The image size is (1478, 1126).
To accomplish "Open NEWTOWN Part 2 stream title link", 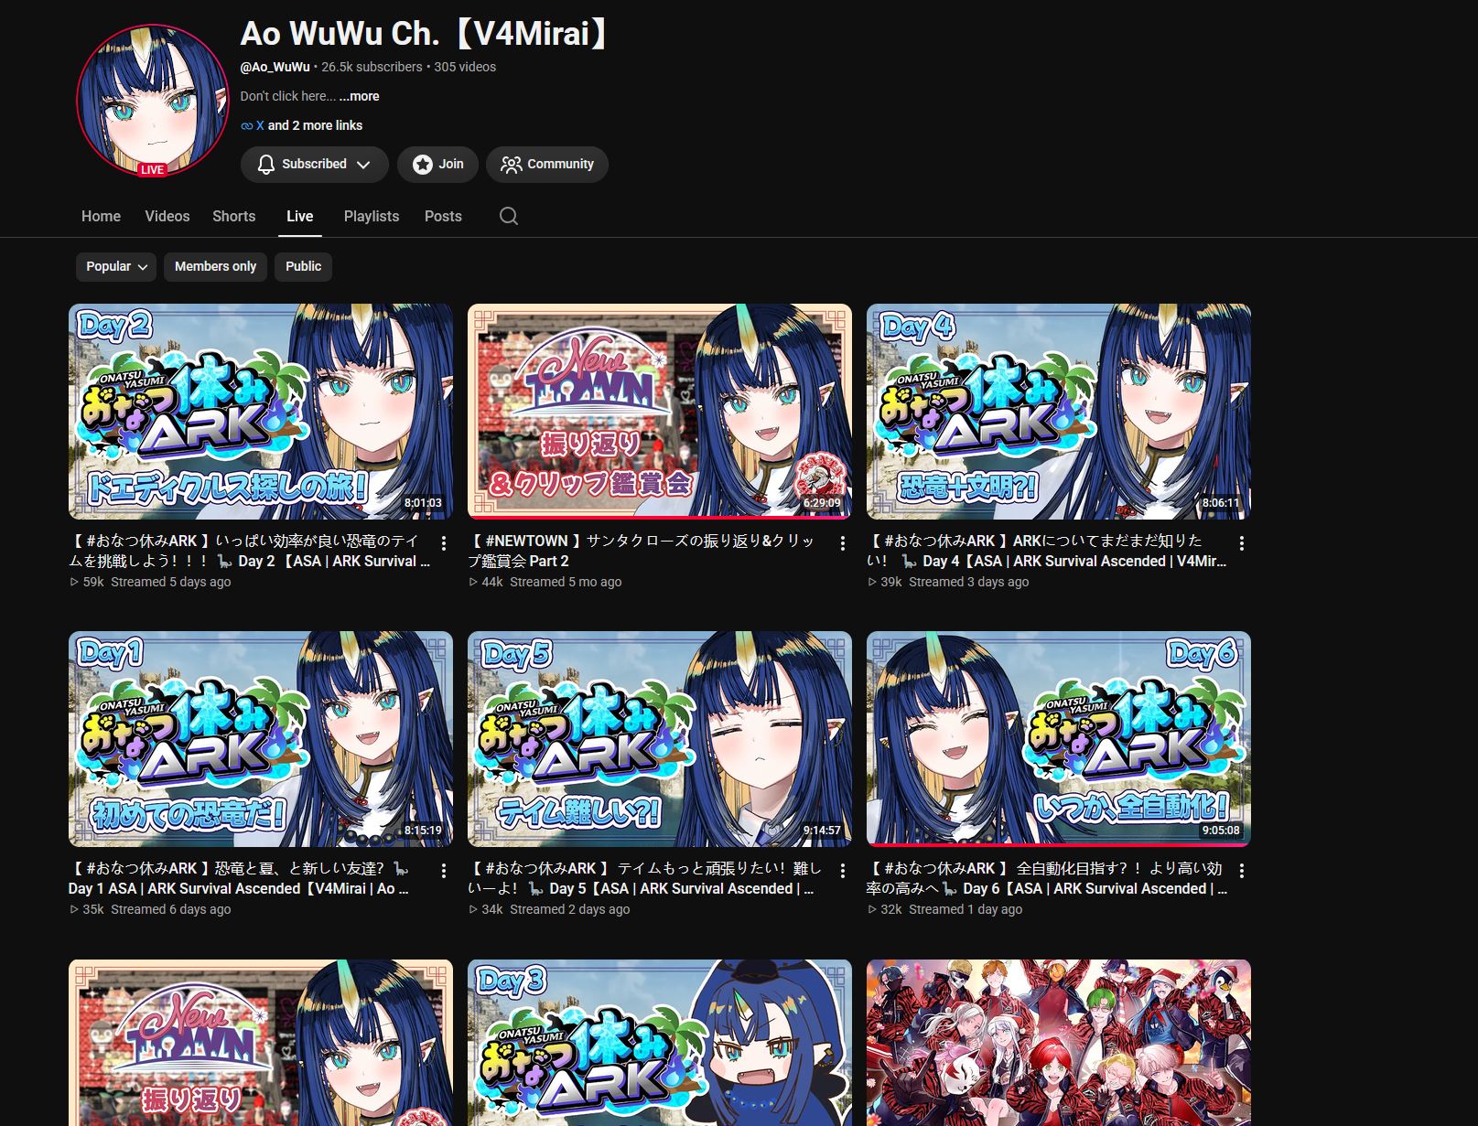I will tap(642, 551).
